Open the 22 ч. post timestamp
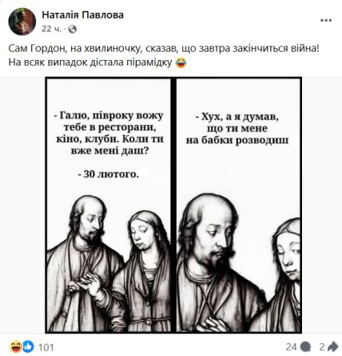The width and height of the screenshot is (342, 356). 51,29
